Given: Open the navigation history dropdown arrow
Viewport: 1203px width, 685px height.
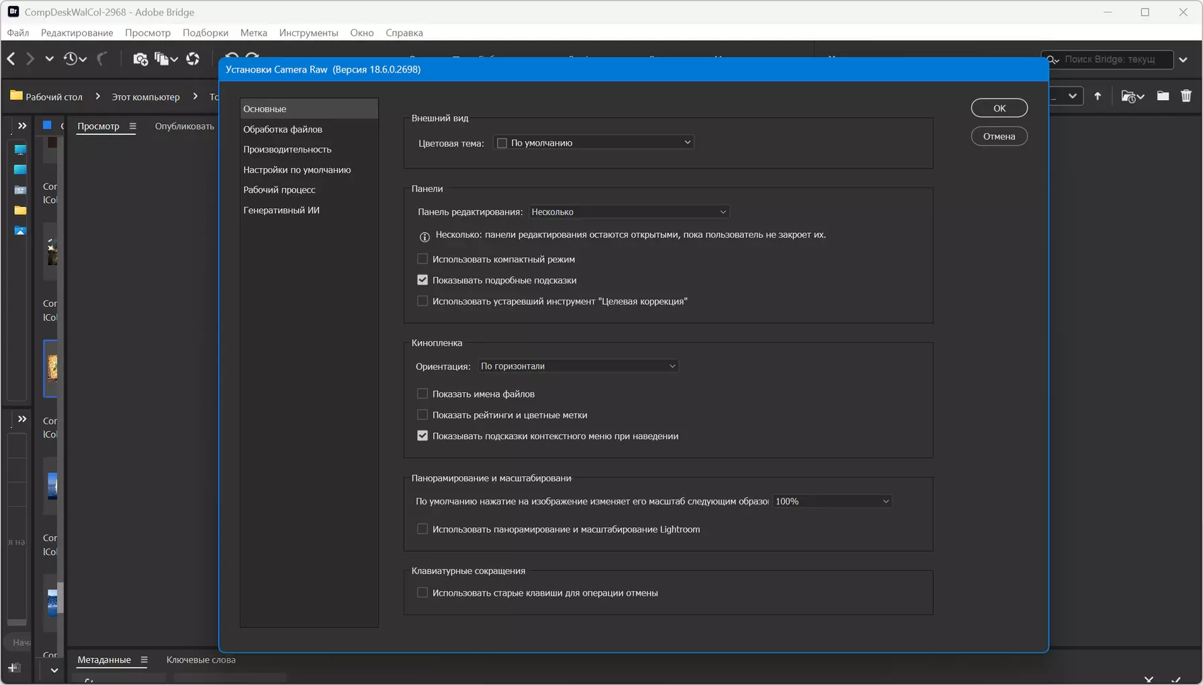Looking at the screenshot, I should pyautogui.click(x=49, y=59).
